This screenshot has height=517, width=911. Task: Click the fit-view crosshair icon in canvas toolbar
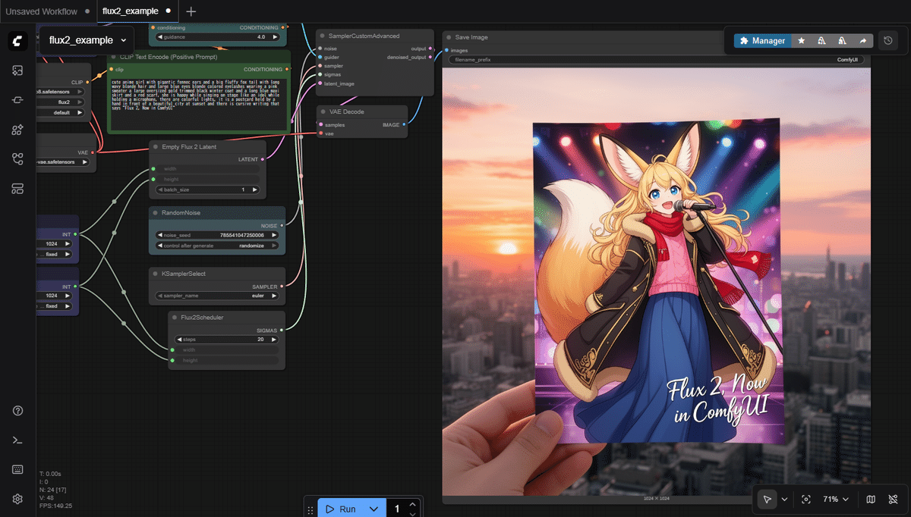click(x=806, y=499)
